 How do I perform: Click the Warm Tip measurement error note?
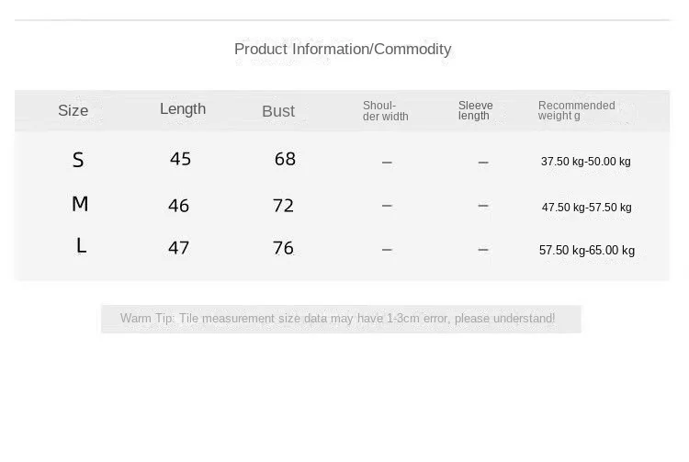point(337,319)
